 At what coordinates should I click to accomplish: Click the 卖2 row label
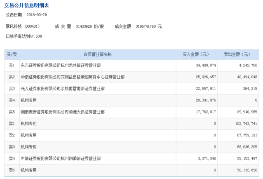[x=12, y=135]
